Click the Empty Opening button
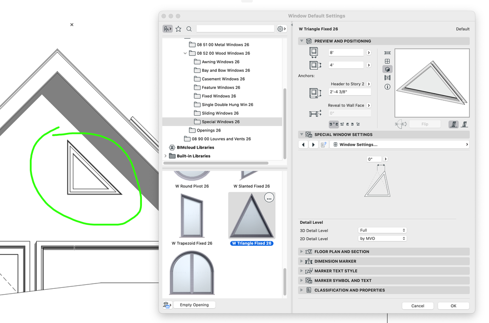This screenshot has width=489, height=323. click(x=194, y=305)
